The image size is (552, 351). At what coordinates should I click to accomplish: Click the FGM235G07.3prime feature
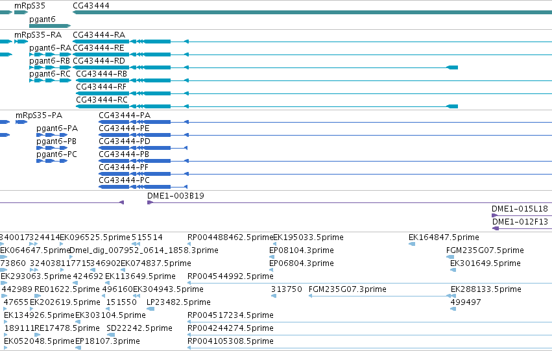(347, 289)
